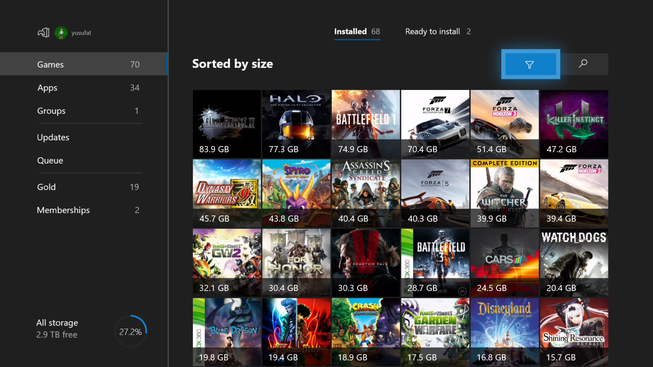Select the Blue Dragon tile

pyautogui.click(x=227, y=332)
